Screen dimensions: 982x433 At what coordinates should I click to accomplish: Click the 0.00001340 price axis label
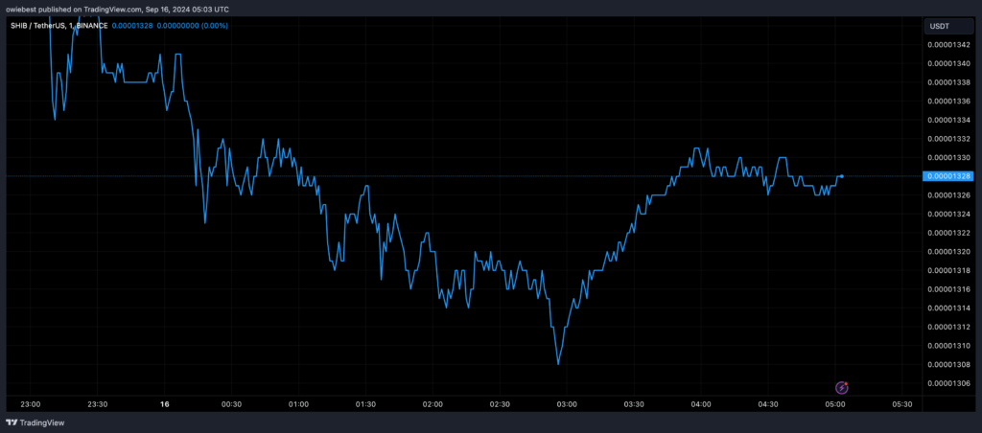coord(948,64)
